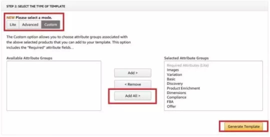
Task: Pick the Offer attribute group
Action: pos(171,106)
